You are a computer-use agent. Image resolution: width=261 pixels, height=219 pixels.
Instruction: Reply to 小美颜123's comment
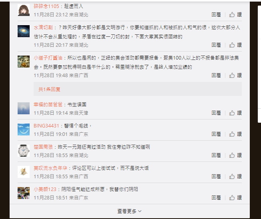216,198
